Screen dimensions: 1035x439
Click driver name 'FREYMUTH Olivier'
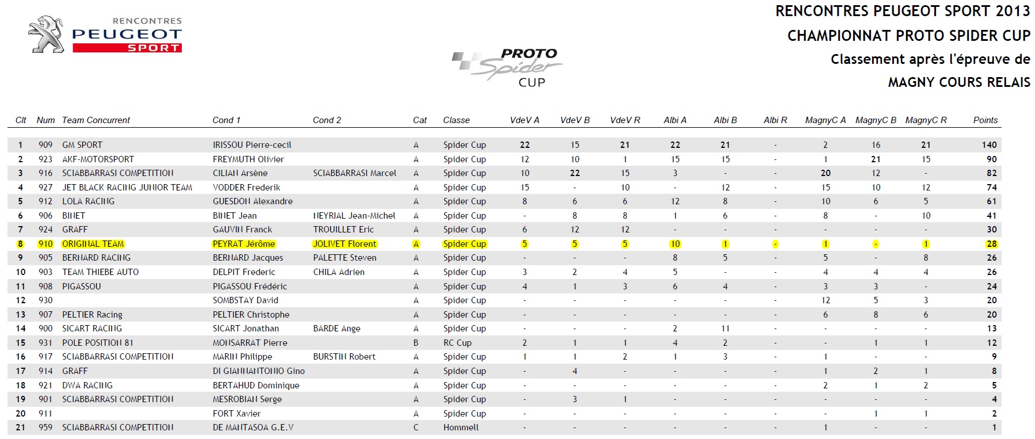248,159
